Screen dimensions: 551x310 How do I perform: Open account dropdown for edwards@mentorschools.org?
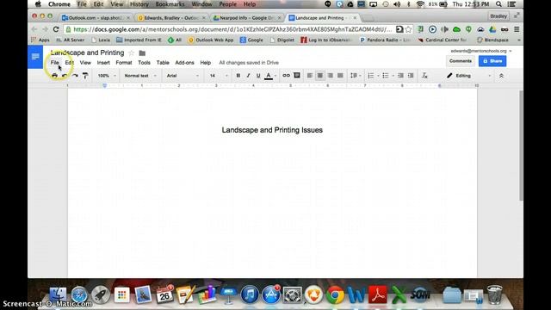coord(480,51)
